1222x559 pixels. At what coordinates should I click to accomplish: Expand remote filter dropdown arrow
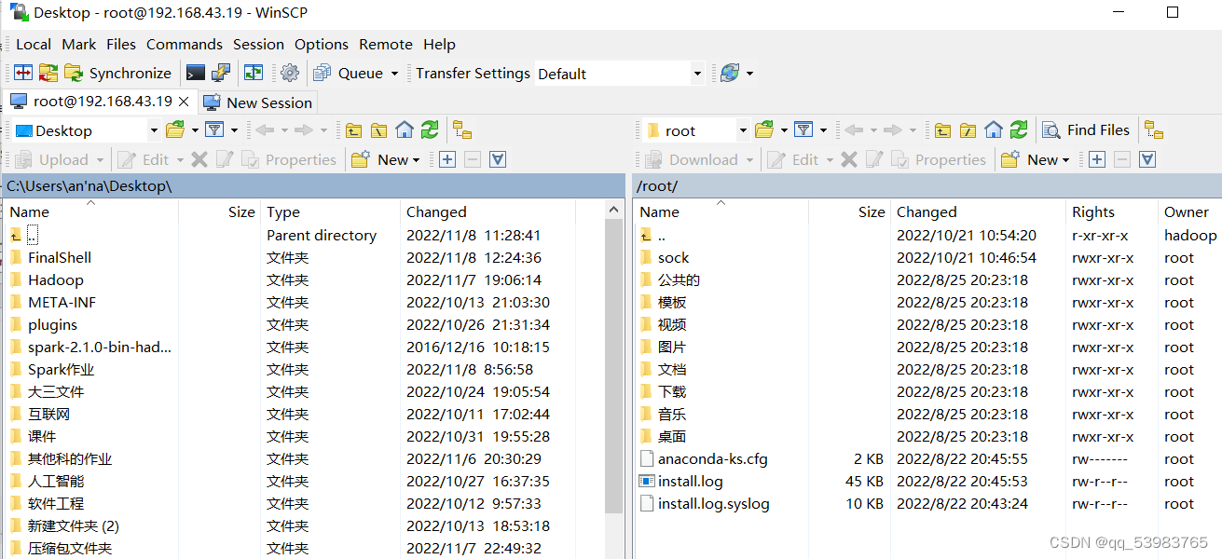click(823, 130)
